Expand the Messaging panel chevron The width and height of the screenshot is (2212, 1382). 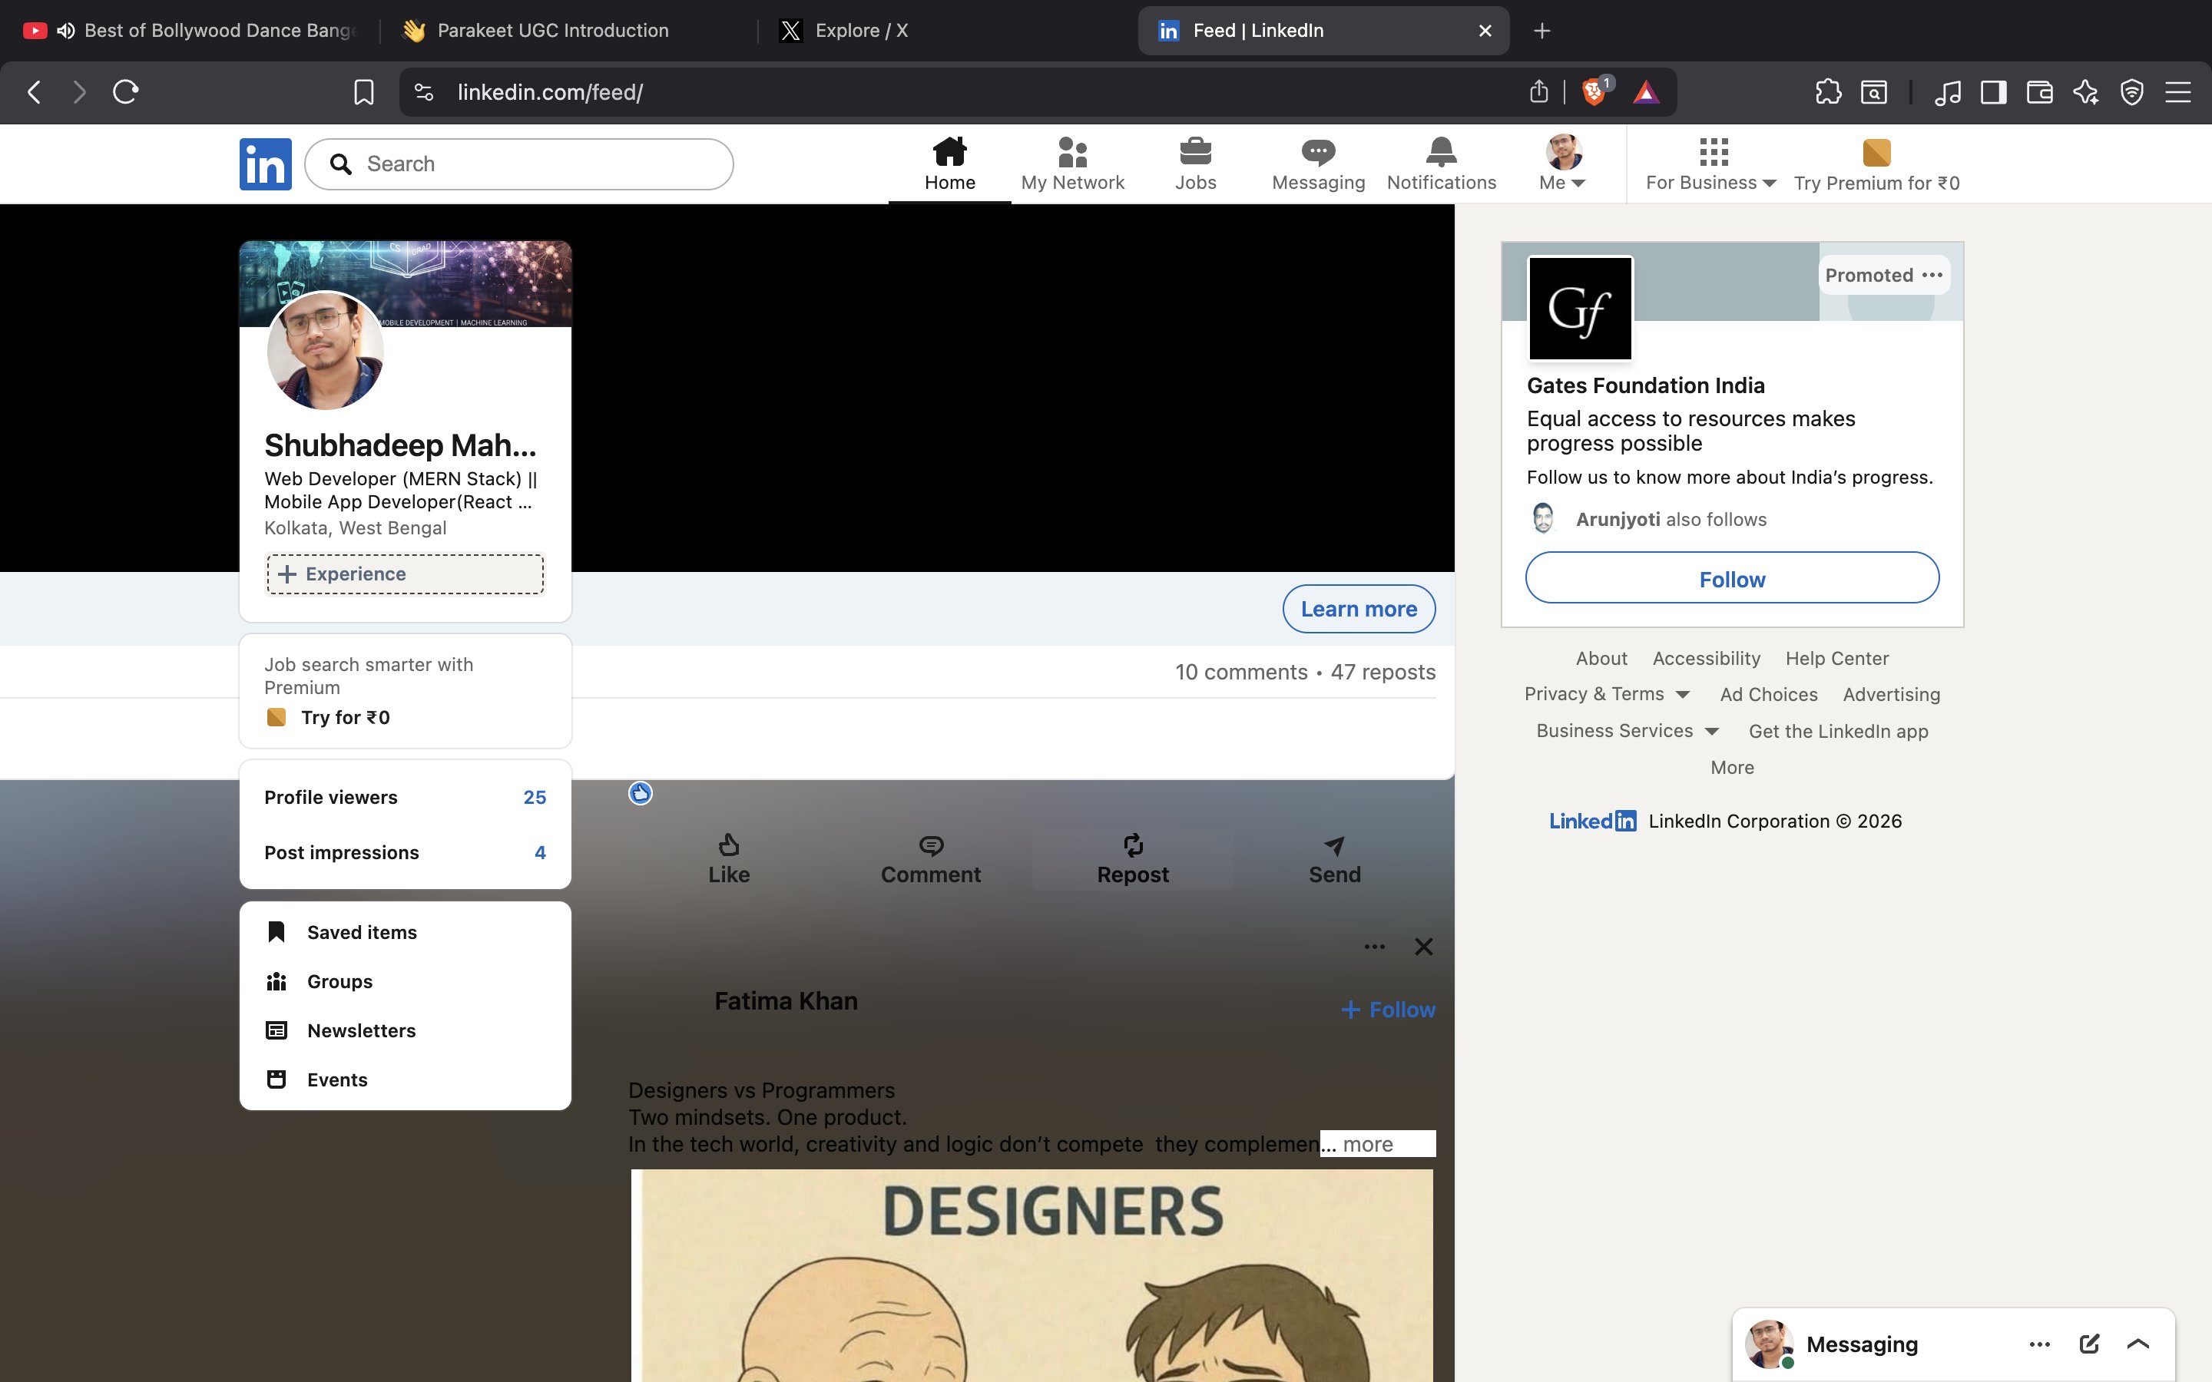2137,1344
